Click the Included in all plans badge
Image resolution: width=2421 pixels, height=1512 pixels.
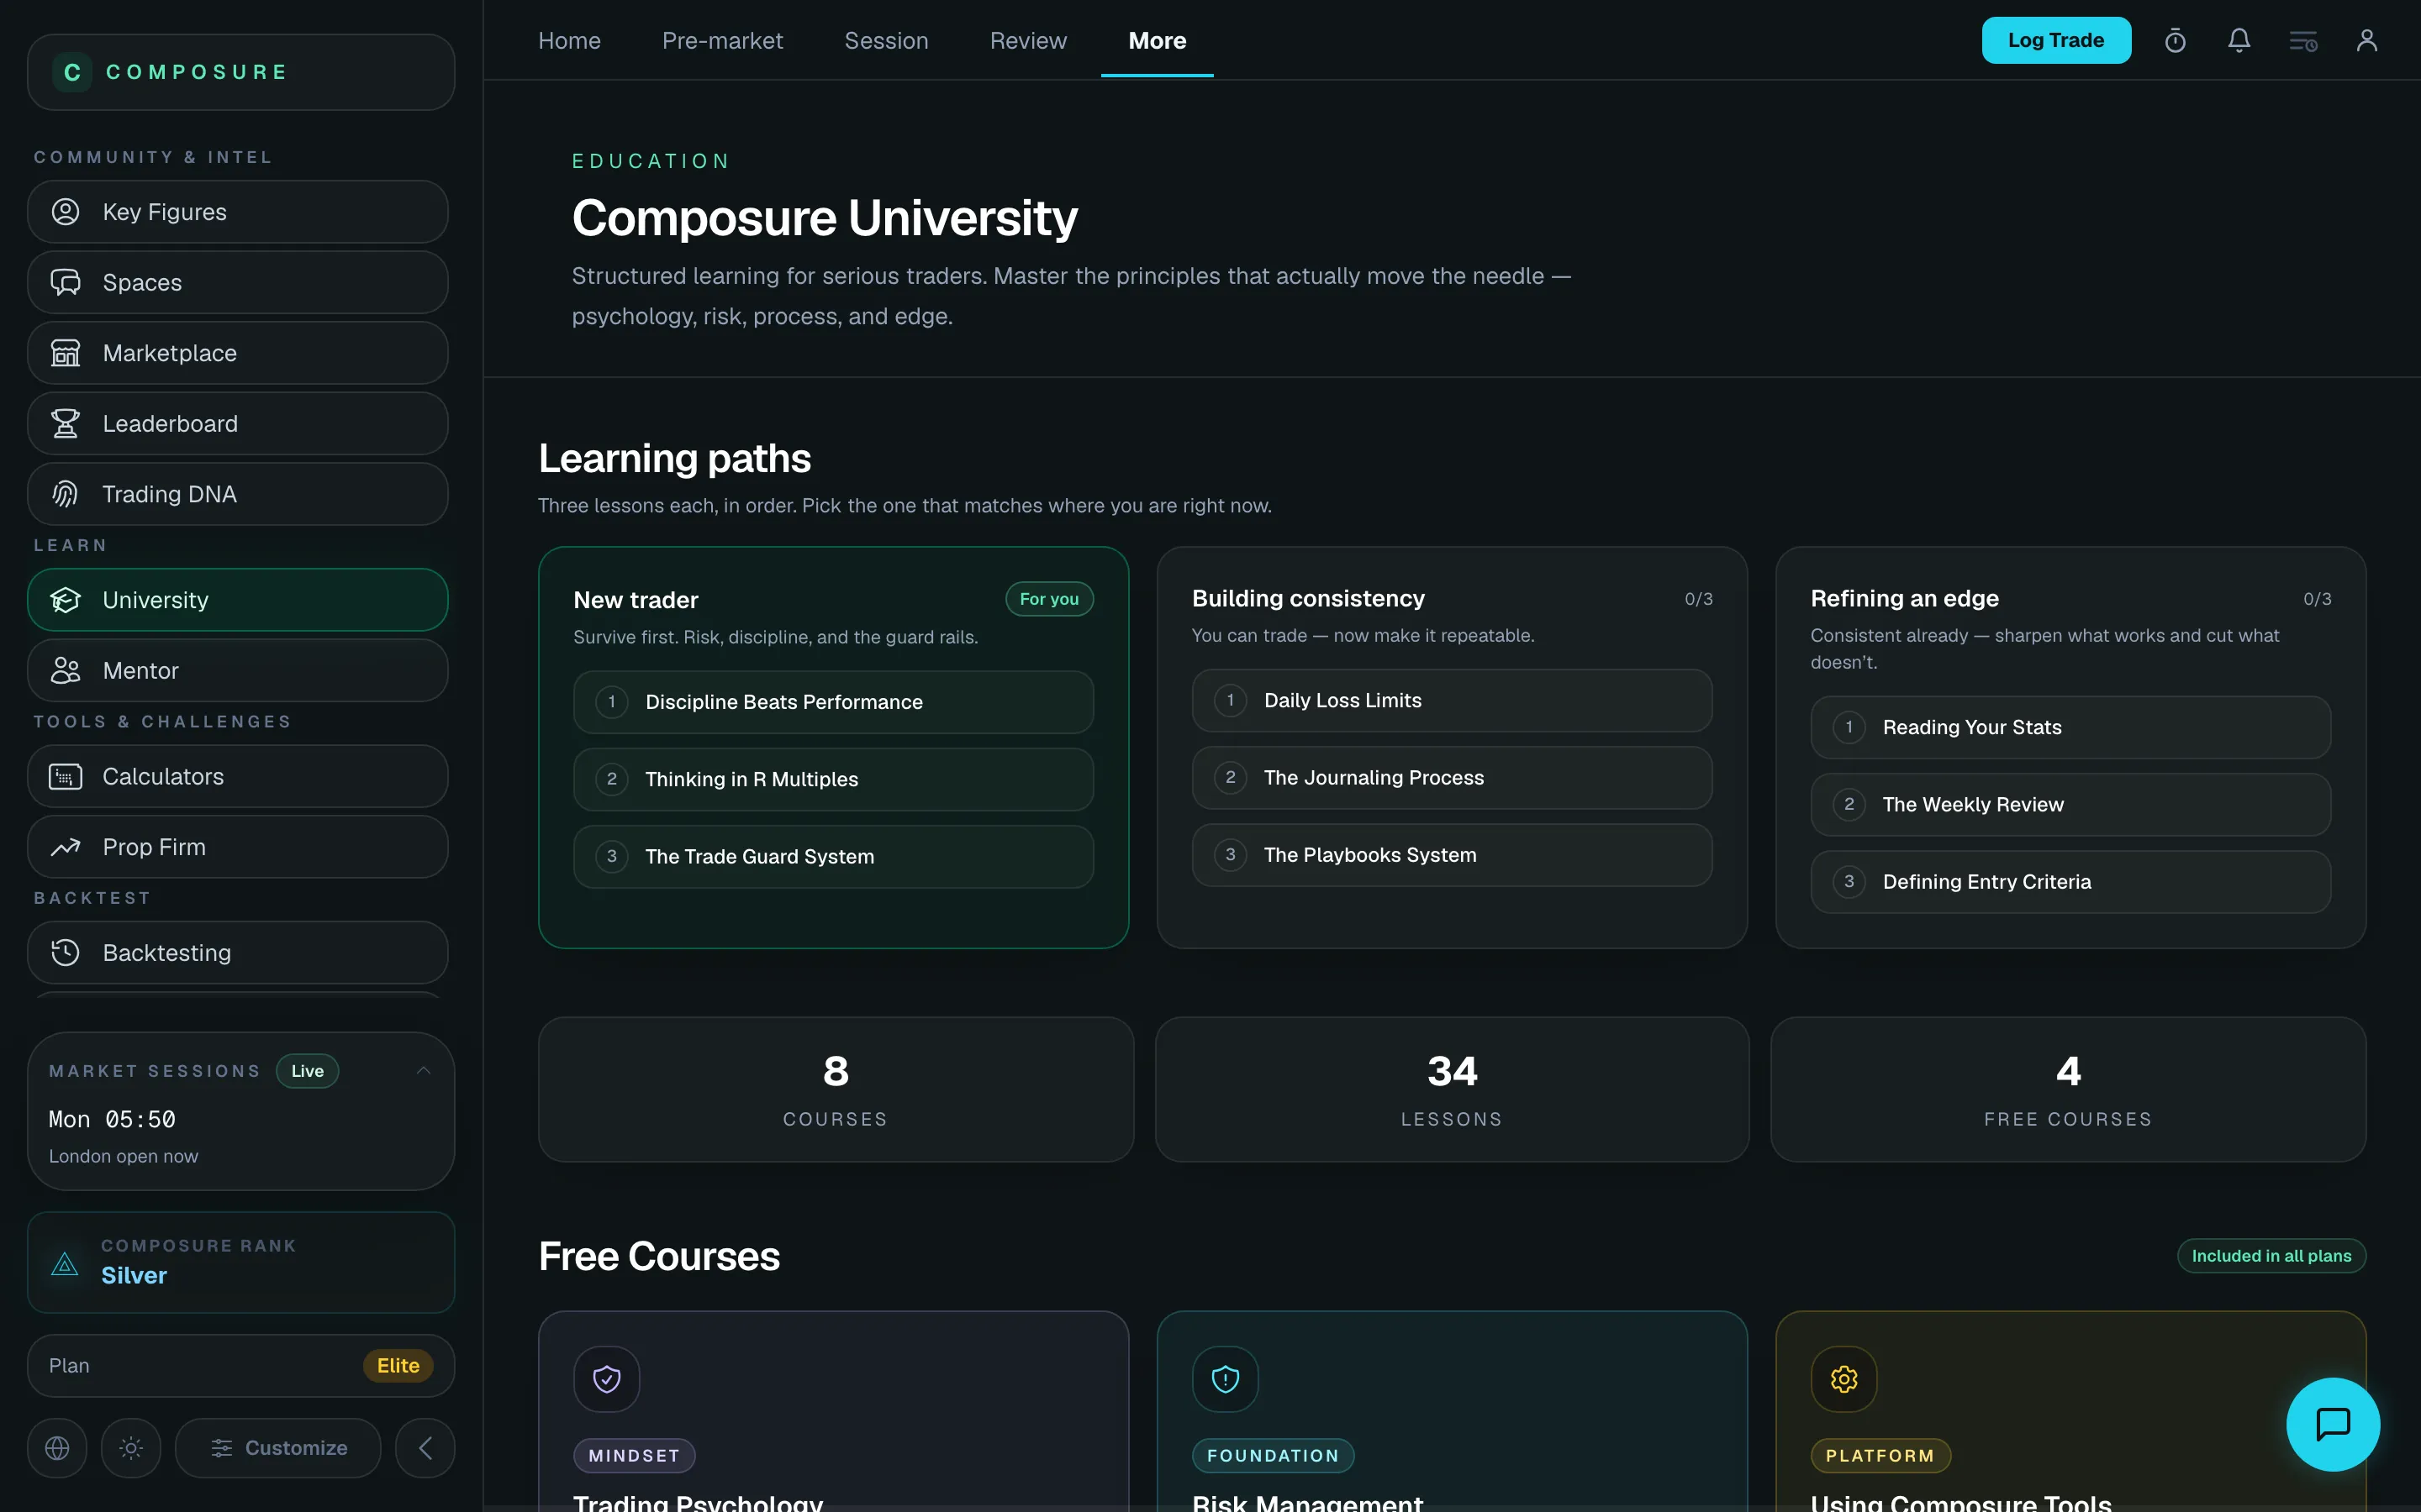2271,1256
